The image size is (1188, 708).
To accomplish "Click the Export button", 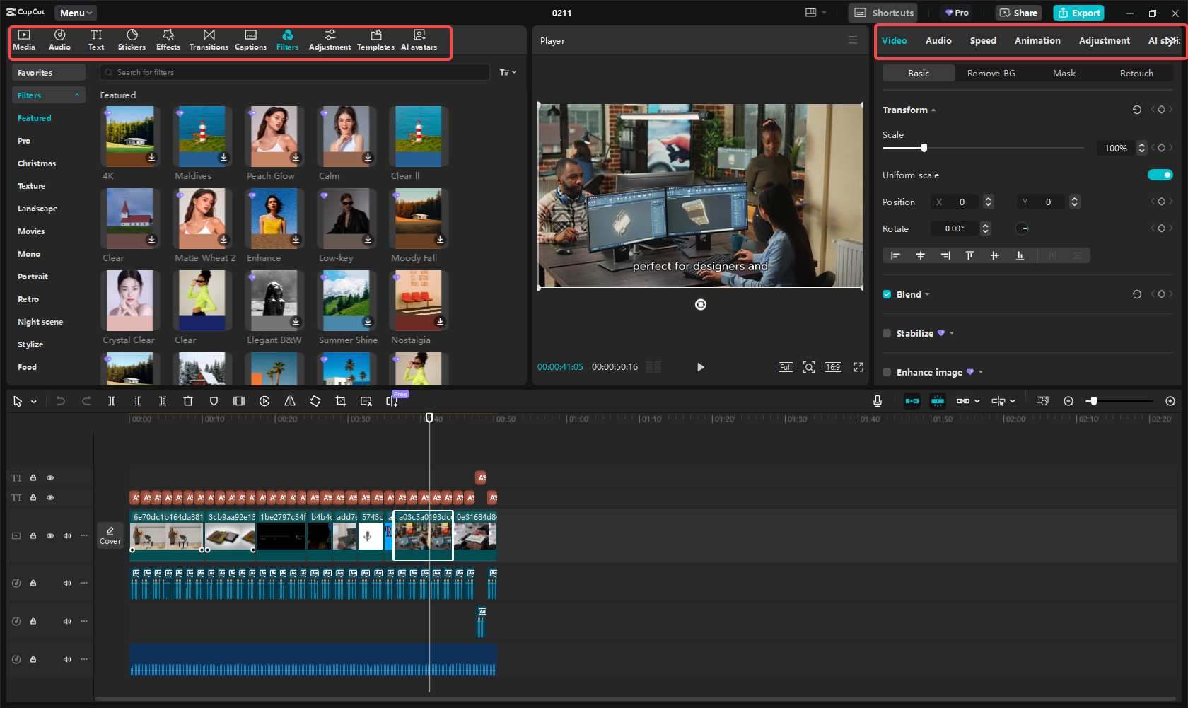I will (1078, 13).
